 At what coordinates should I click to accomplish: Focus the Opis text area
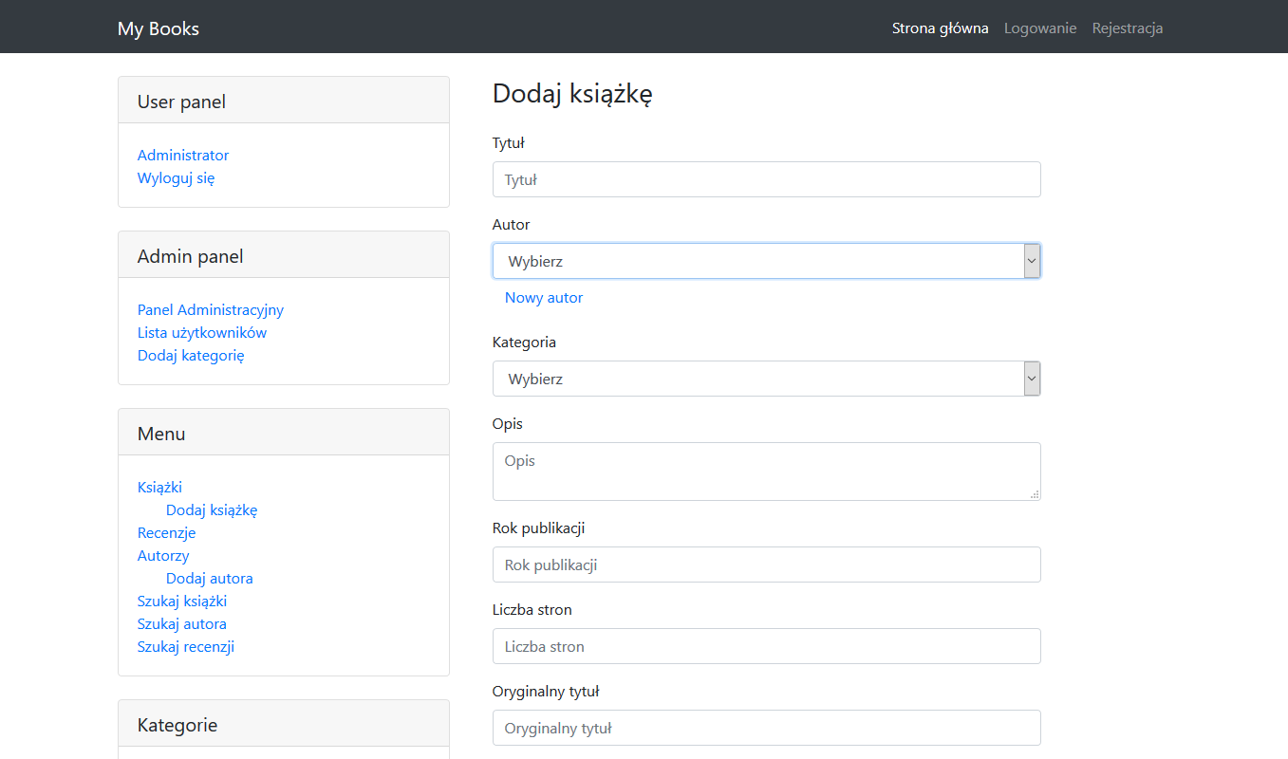point(765,471)
